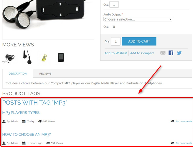The height and width of the screenshot is (147, 193).
Task: Click '1 month ago' date text
Action: pyautogui.click(x=35, y=143)
